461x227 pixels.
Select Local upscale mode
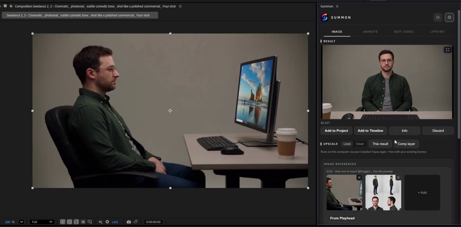click(347, 144)
